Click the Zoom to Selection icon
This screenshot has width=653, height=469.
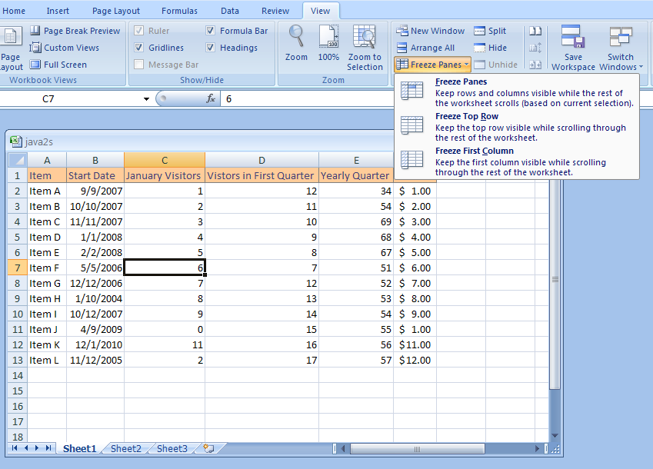click(365, 37)
